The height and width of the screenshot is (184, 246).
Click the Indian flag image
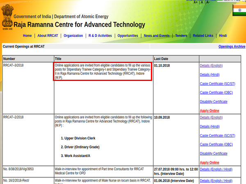[239, 10]
